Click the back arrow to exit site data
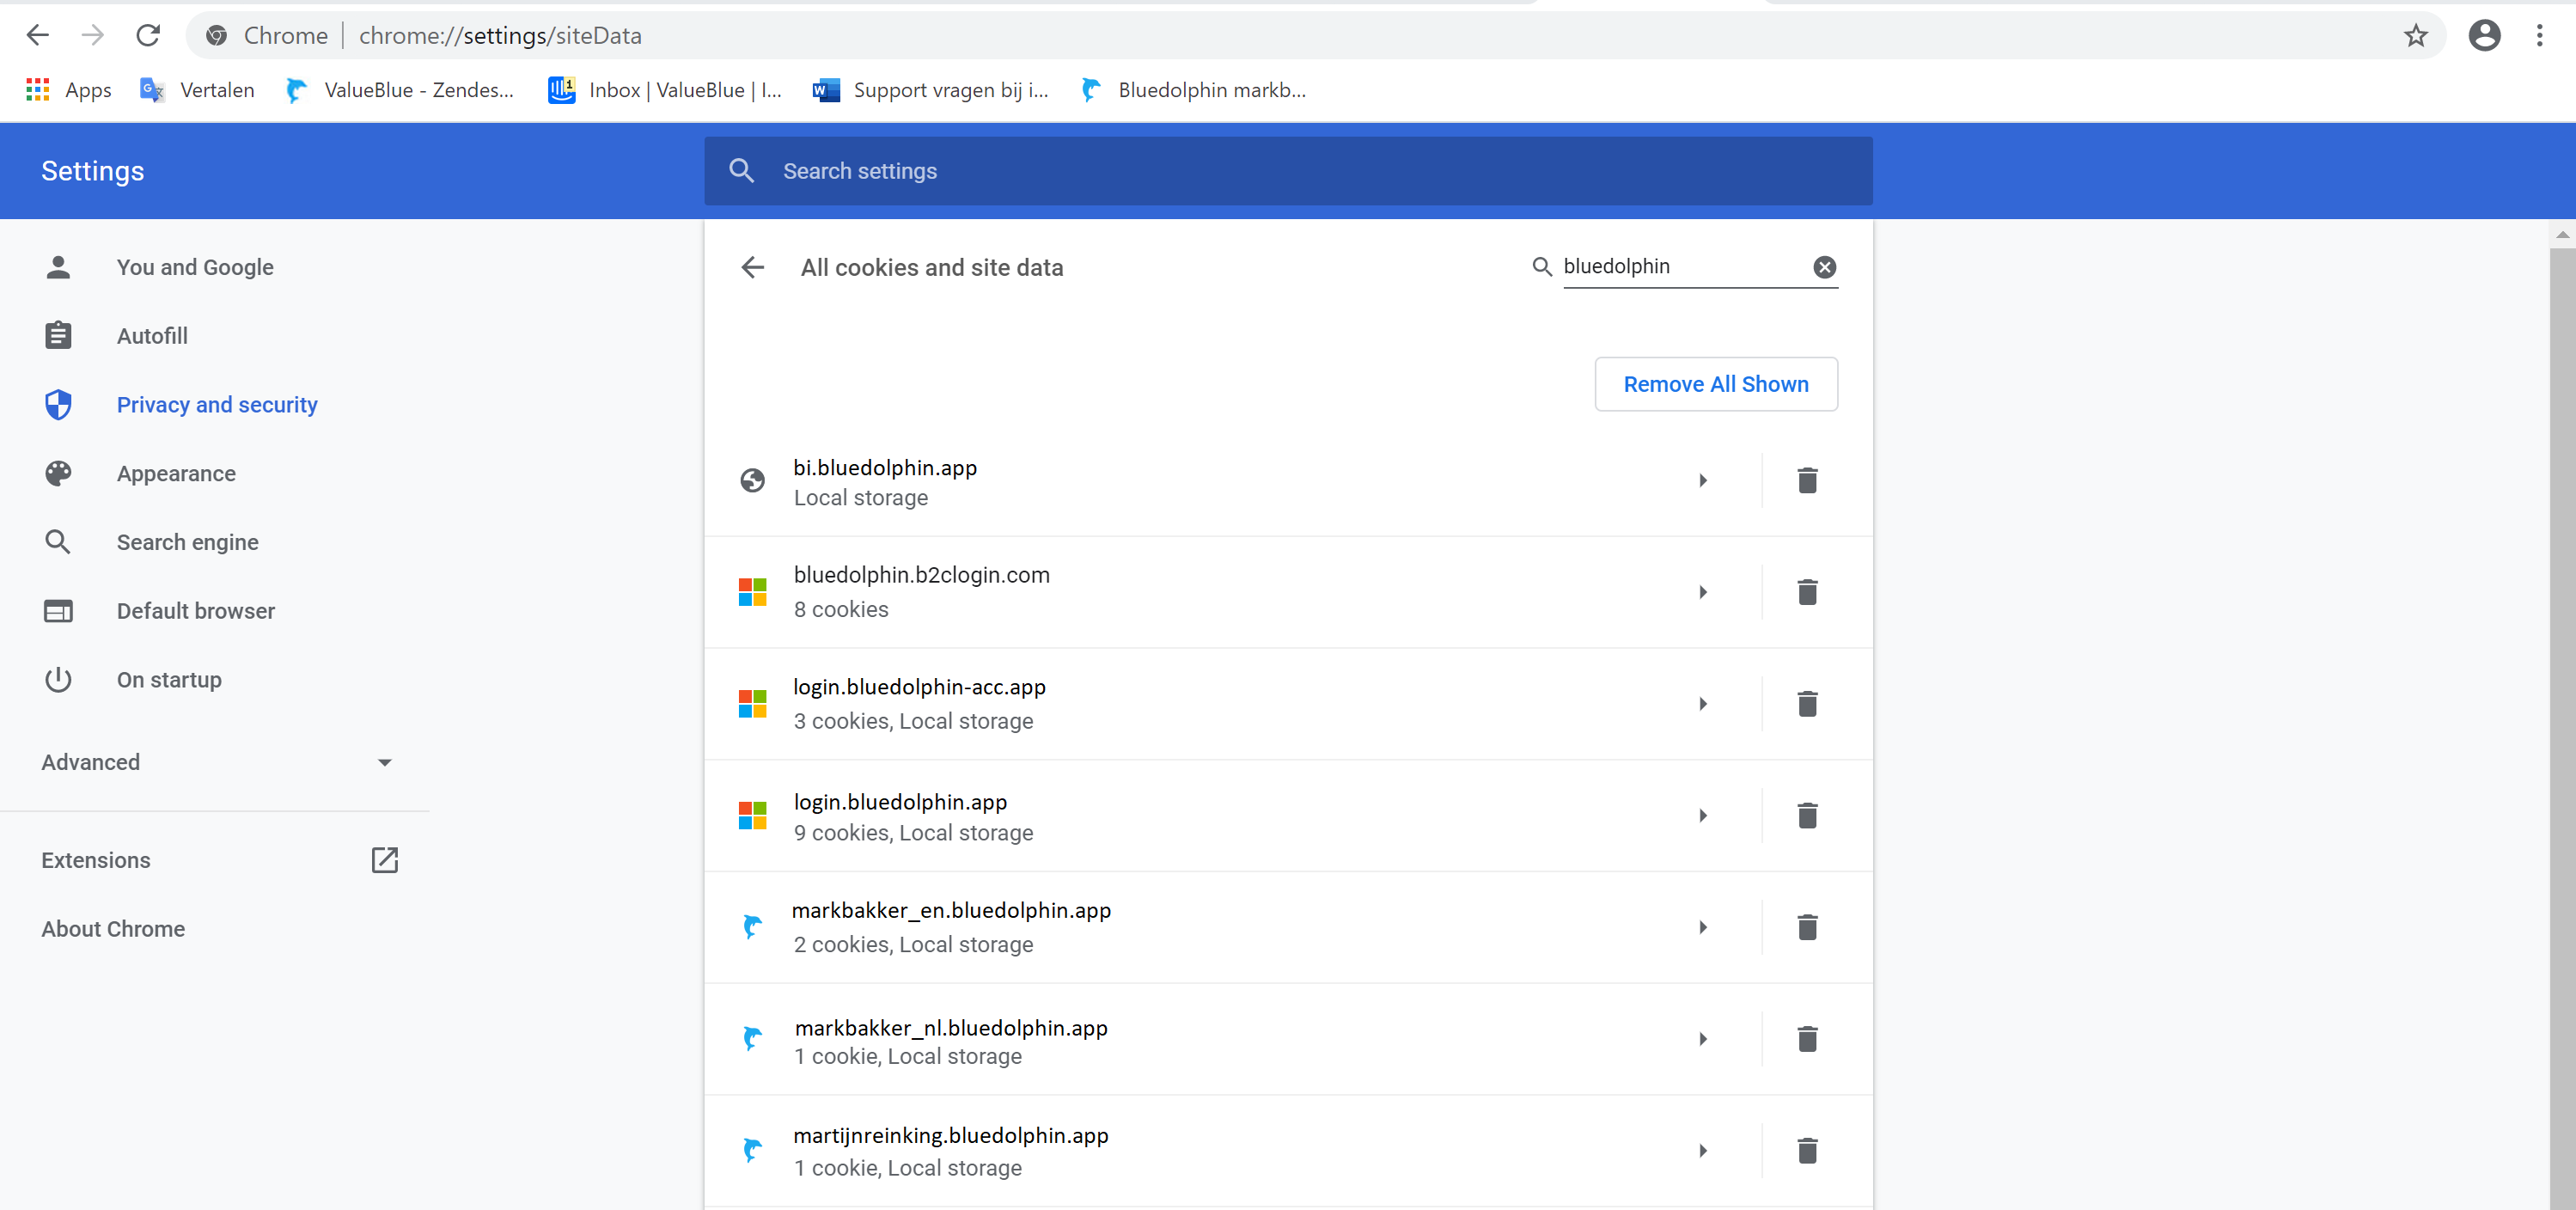 pyautogui.click(x=754, y=268)
